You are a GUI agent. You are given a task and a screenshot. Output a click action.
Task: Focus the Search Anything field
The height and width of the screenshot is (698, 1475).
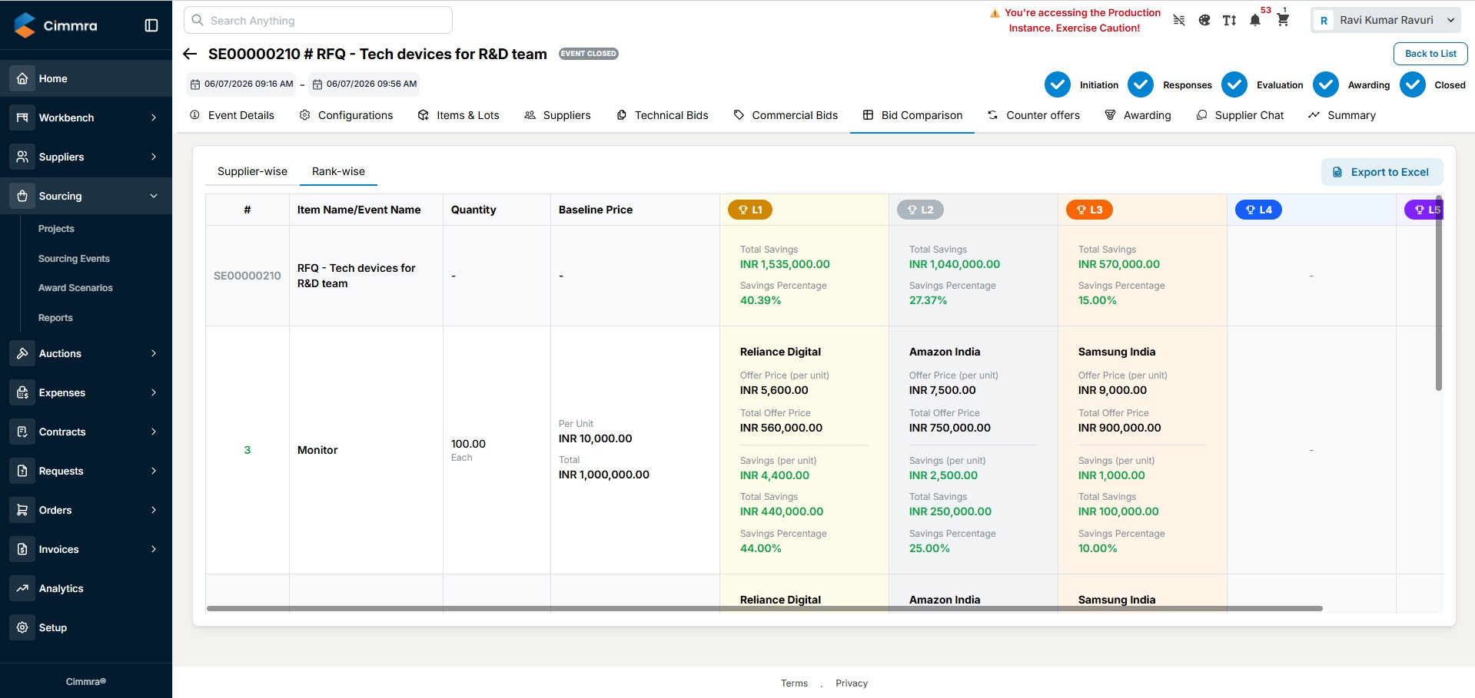tap(318, 20)
